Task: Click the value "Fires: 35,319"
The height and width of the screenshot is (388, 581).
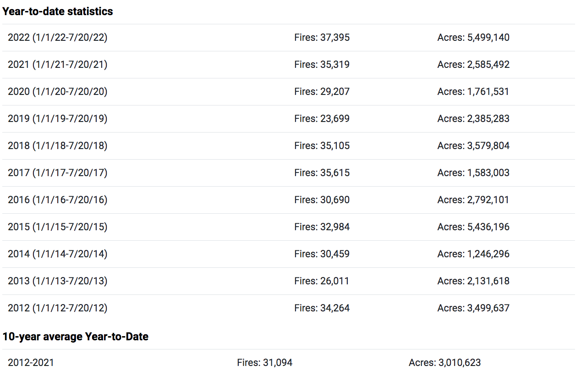Action: click(322, 65)
